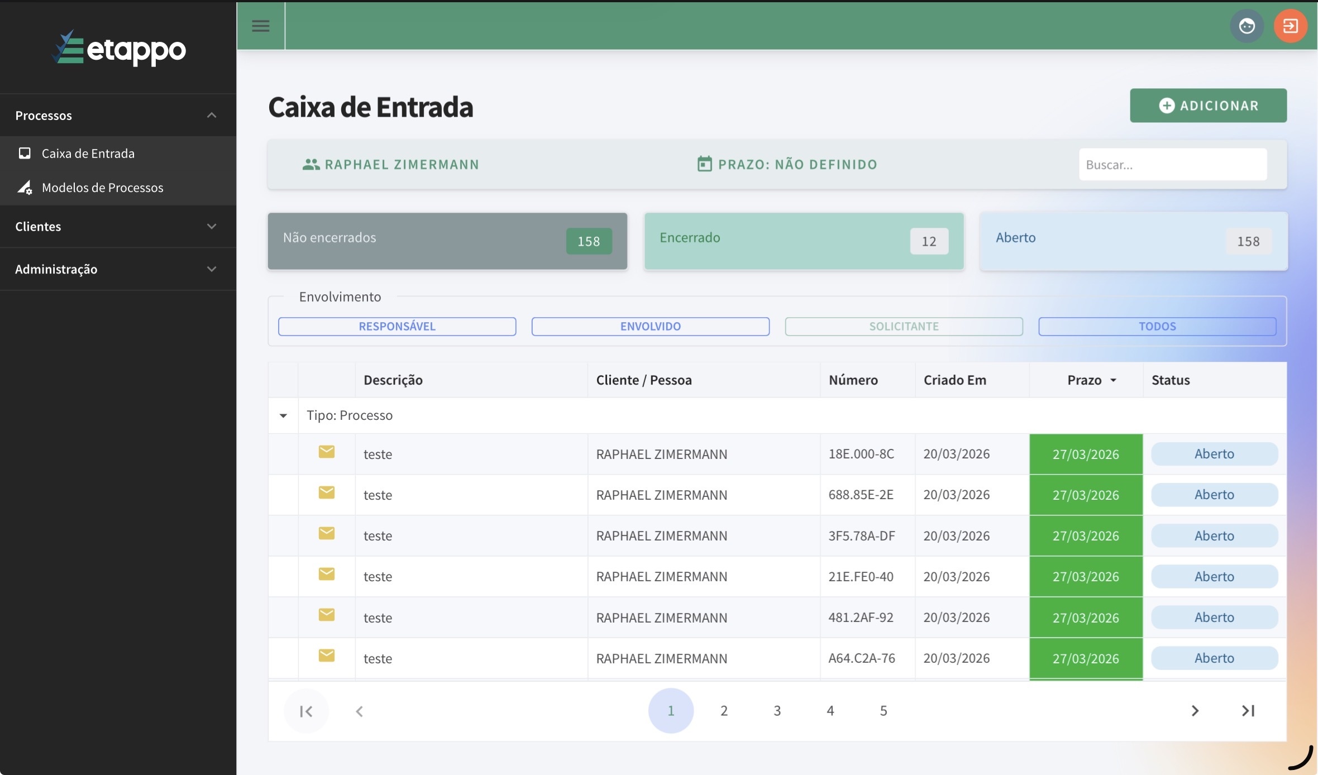Go to next page arrow
The image size is (1318, 775).
(1195, 711)
